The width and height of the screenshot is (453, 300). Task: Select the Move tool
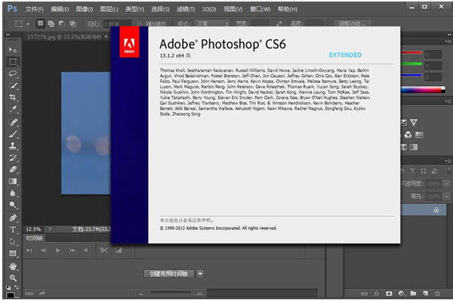pyautogui.click(x=13, y=50)
